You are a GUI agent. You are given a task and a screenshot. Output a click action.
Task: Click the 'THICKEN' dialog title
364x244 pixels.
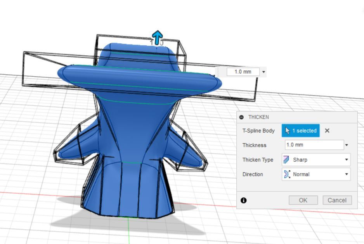tap(258, 117)
